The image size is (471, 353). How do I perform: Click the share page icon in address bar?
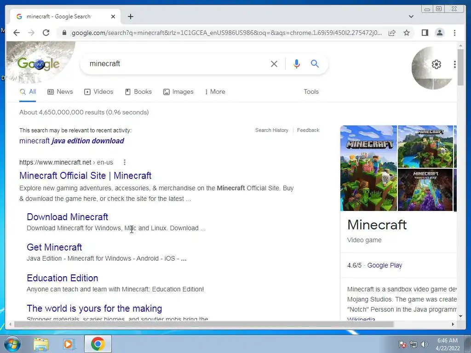[392, 33]
